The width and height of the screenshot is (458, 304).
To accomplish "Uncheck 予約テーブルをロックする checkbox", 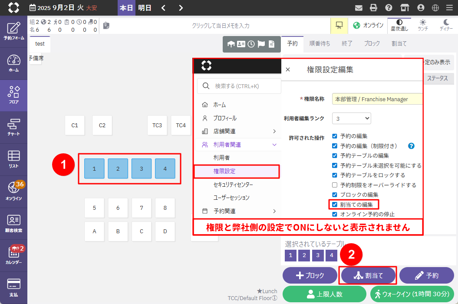I will [x=335, y=175].
